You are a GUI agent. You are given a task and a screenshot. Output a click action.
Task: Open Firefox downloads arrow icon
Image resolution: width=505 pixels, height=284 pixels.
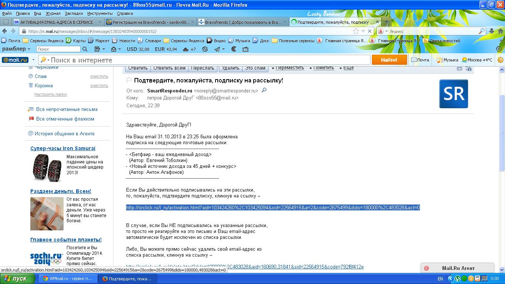click(492, 31)
